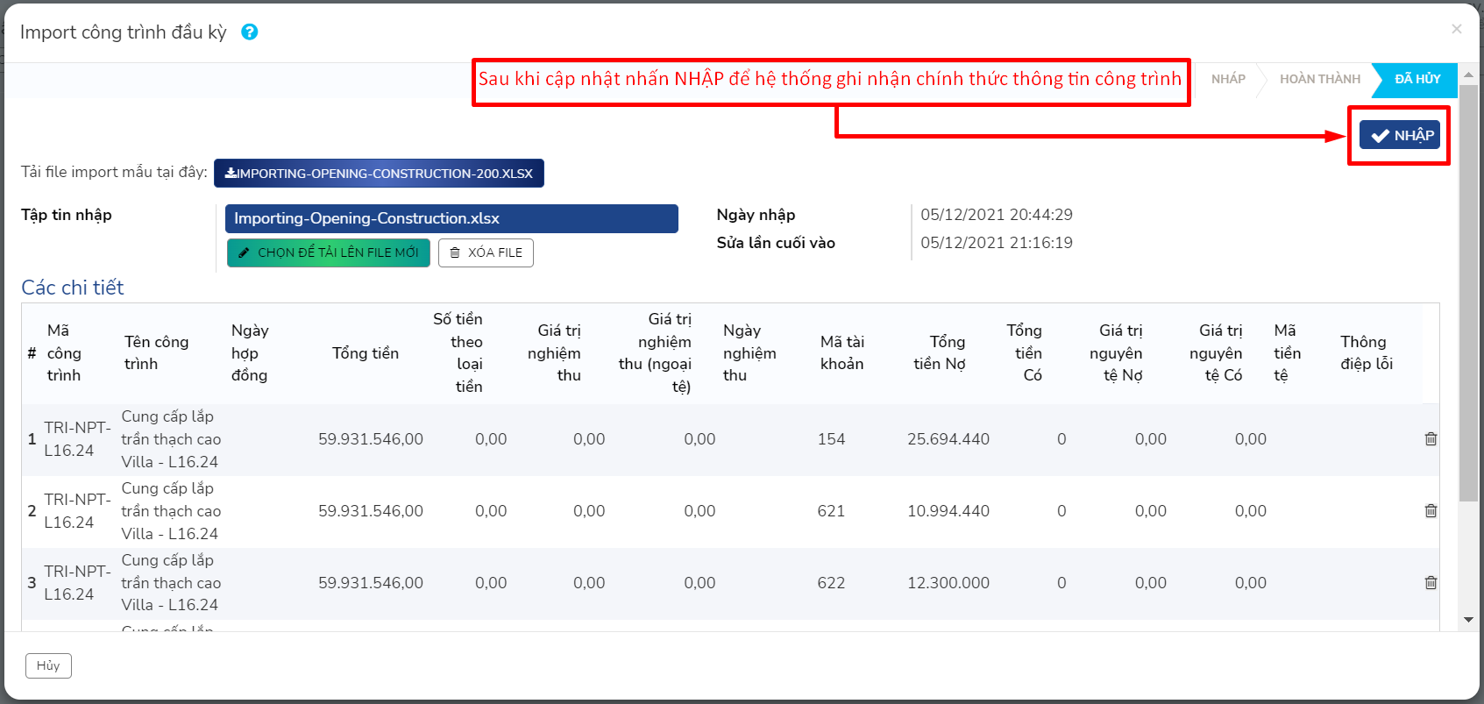The width and height of the screenshot is (1484, 704).
Task: Click the scrollbar down arrow
Action: [1468, 620]
